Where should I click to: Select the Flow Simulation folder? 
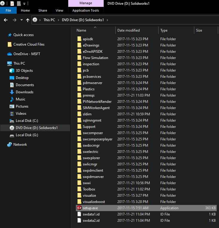tap(95, 58)
